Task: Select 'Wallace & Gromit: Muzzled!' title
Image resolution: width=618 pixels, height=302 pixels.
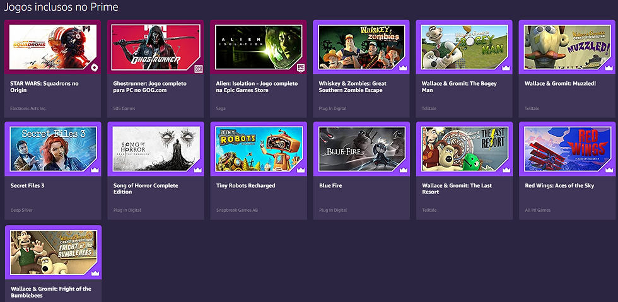Action: [x=560, y=84]
